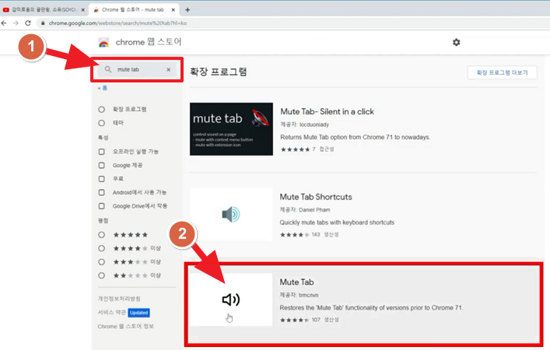Click the search magnifier icon

click(108, 69)
